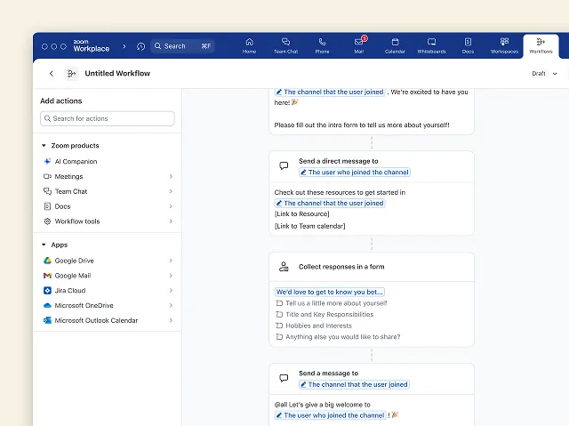
Task: Expand the Microsoft Outlook Calendar actions
Action: 171,320
